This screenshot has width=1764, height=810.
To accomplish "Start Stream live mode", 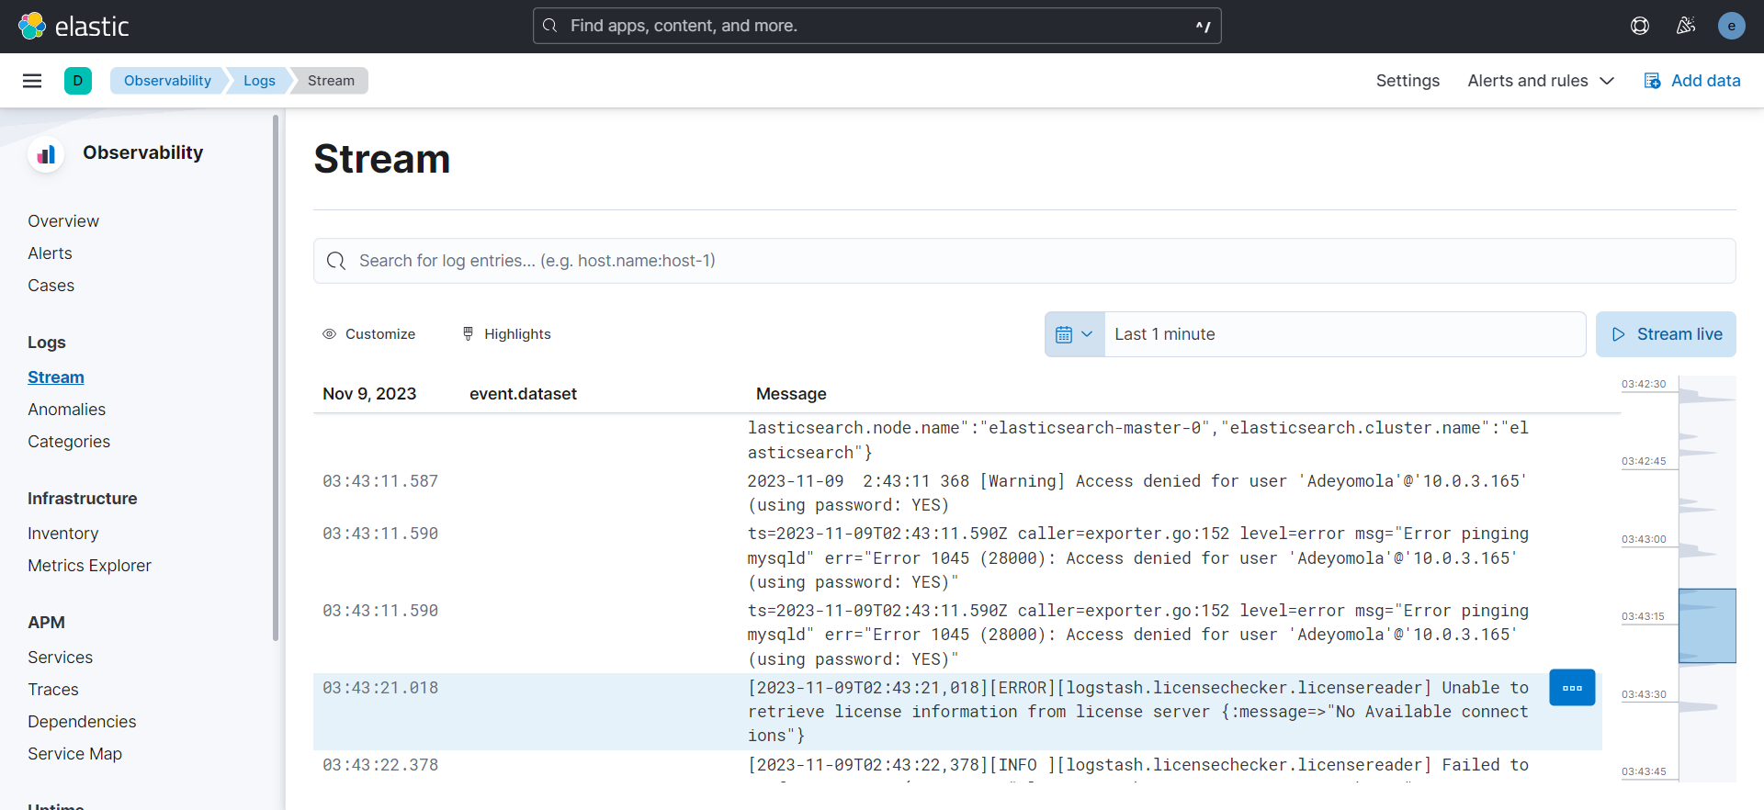I will (x=1666, y=334).
